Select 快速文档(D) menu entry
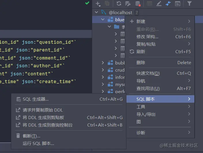The height and width of the screenshot is (153, 203). [160, 73]
